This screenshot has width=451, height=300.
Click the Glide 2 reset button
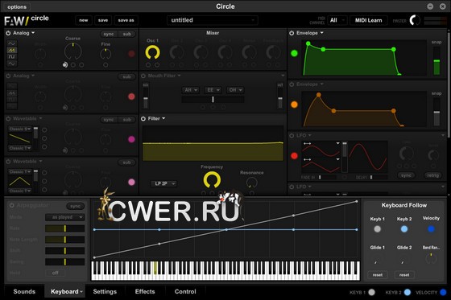(404, 275)
